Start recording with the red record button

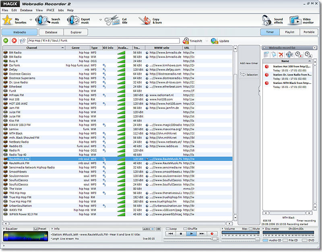point(212,234)
